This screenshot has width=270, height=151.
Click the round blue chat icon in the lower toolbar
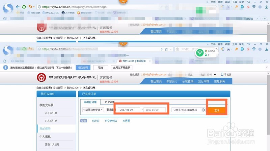260,49
